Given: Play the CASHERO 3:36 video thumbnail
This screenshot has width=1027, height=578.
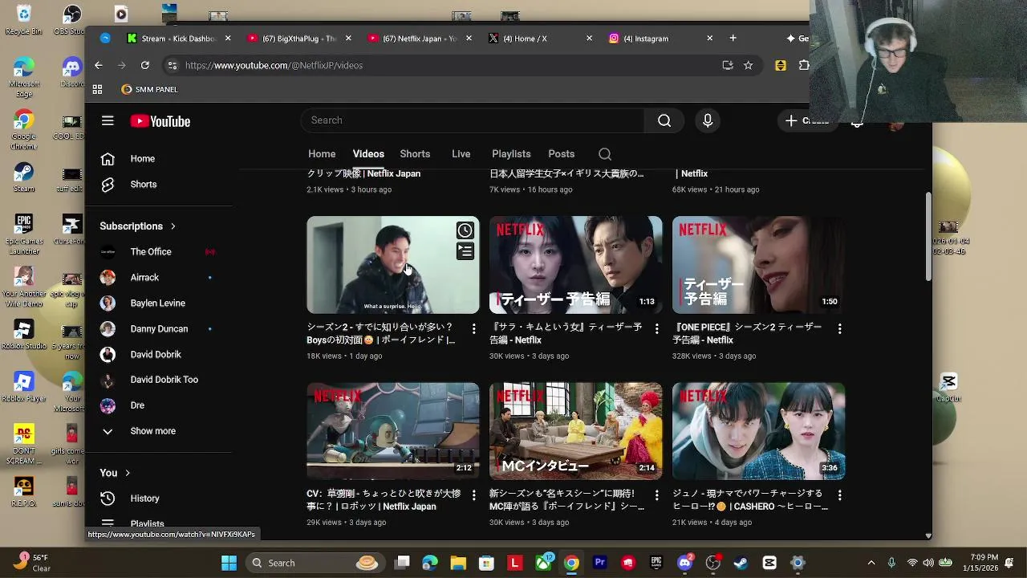Looking at the screenshot, I should point(759,431).
